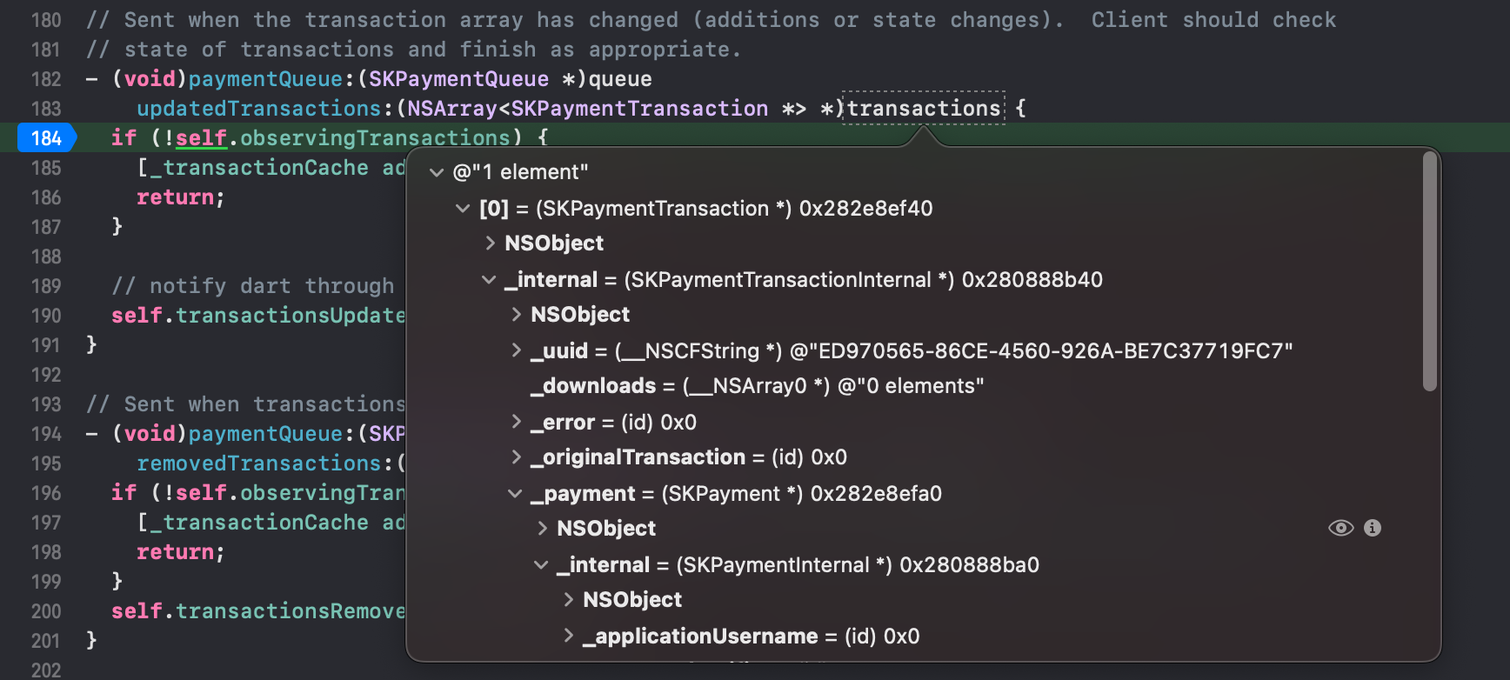Expand the _uuid string variable
This screenshot has width=1510, height=680.
pyautogui.click(x=517, y=350)
